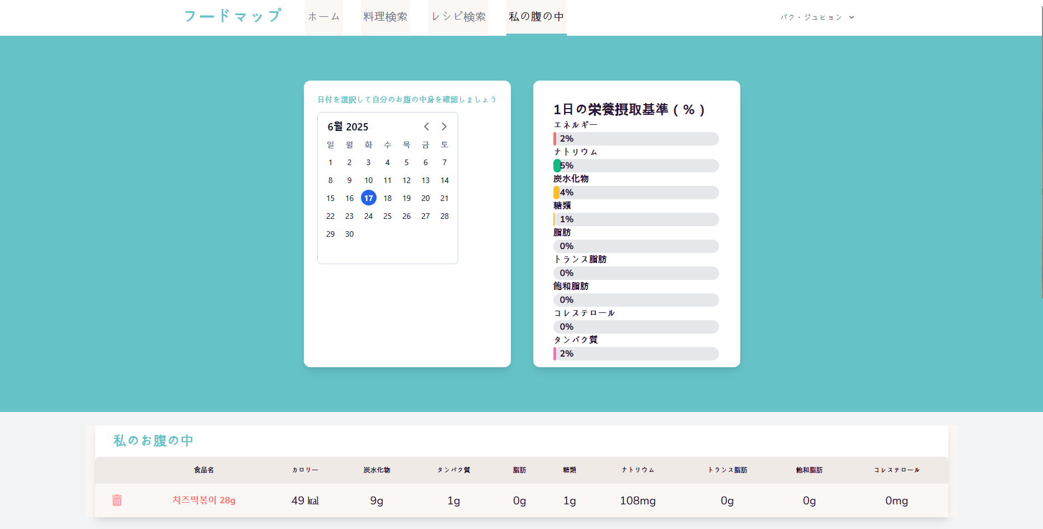Click the コレステロール 0% progress bar
Viewport: 1043px width, 529px height.
click(636, 327)
